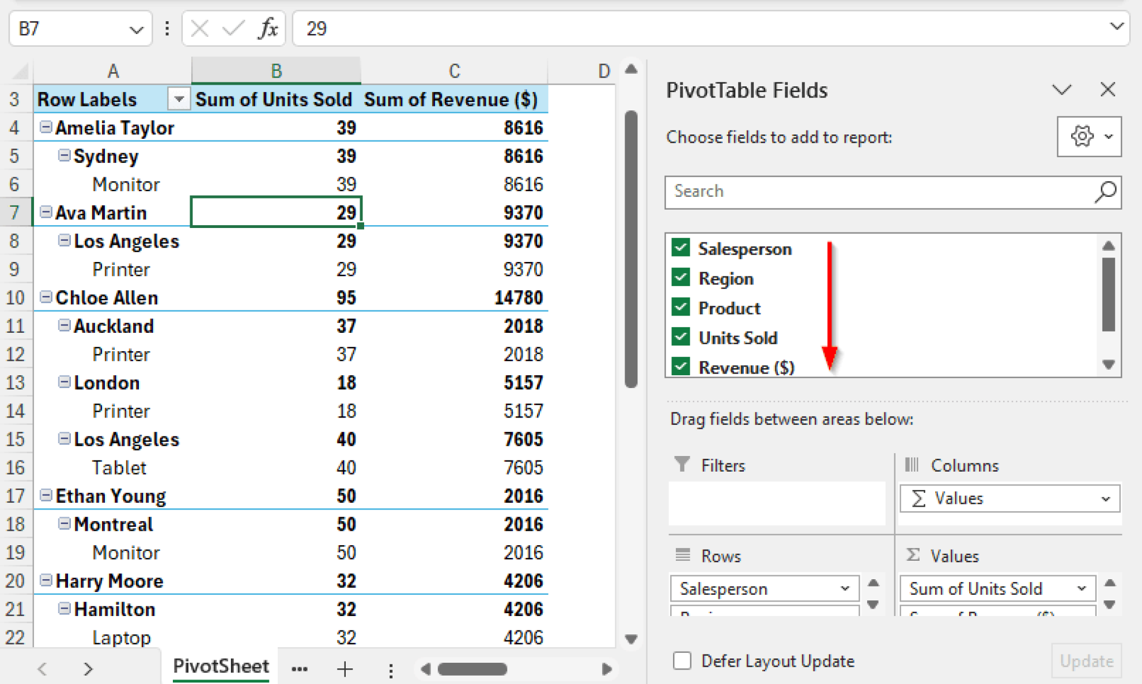Screen dimensions: 1142x684
Task: Click the Enter checkmark icon in formula bar
Action: tap(234, 28)
